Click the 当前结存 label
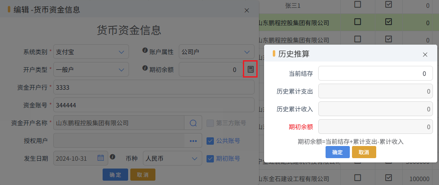 [301, 74]
